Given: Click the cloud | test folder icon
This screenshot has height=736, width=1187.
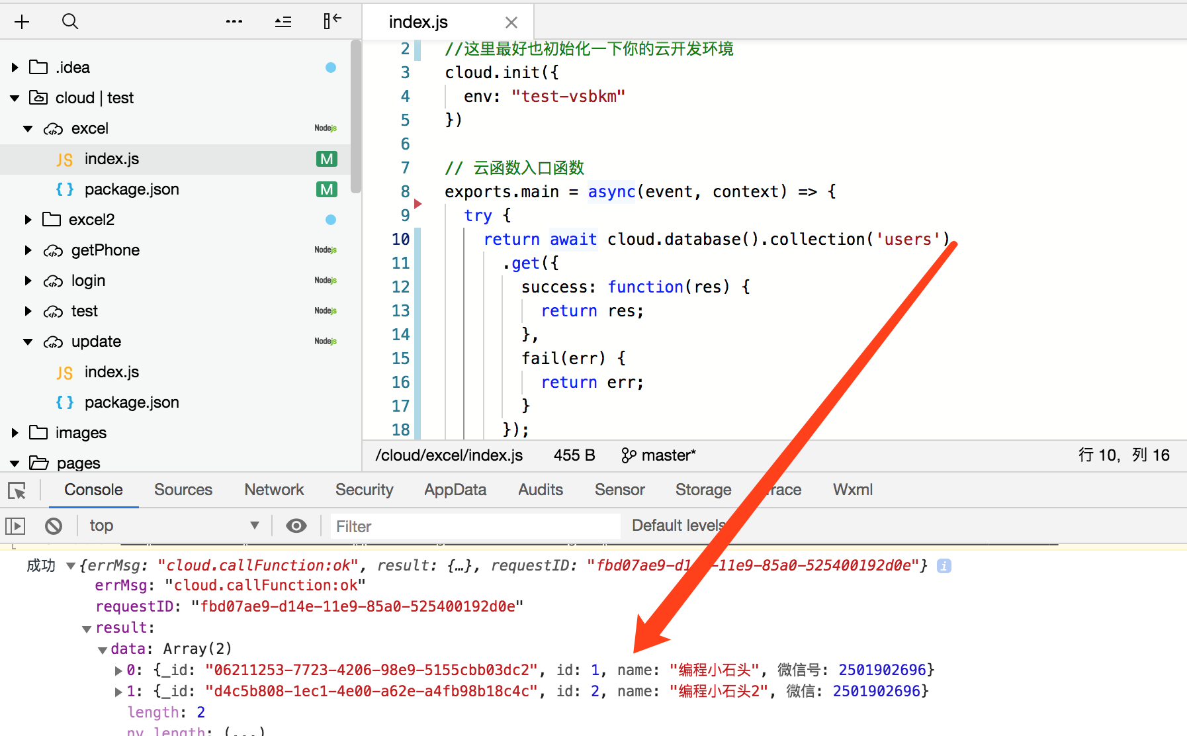Looking at the screenshot, I should 38,97.
